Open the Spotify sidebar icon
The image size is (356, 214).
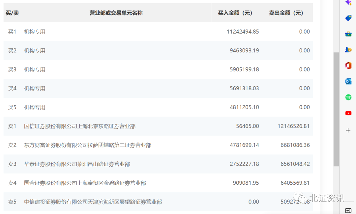348,97
